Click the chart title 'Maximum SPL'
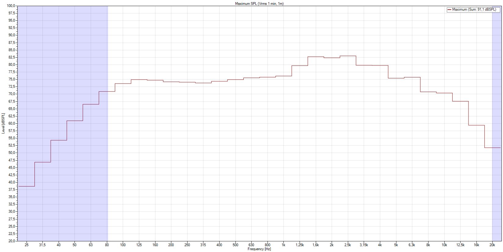This screenshot has width=503, height=252. click(x=259, y=4)
